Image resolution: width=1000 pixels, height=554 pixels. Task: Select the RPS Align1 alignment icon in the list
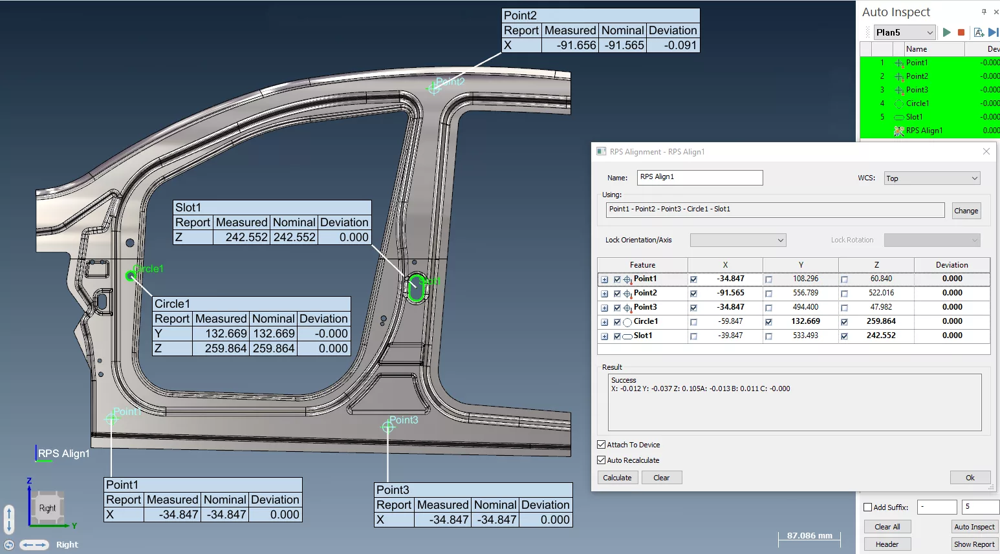click(898, 131)
